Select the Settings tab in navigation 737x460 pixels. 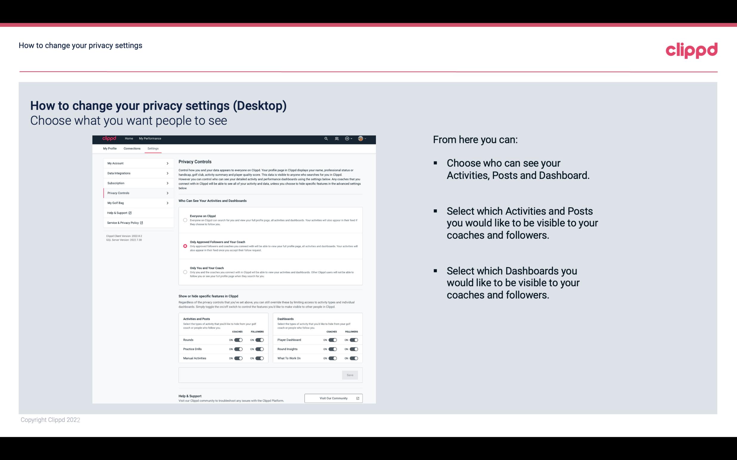point(152,148)
